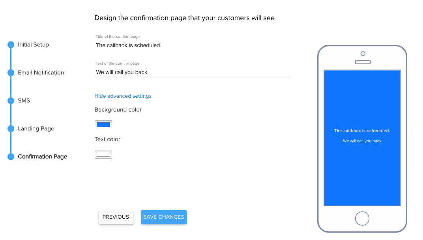Go to the Email Notification step

tap(41, 73)
